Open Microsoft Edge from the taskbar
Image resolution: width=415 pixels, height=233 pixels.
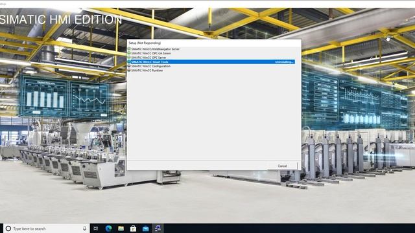pos(108,228)
